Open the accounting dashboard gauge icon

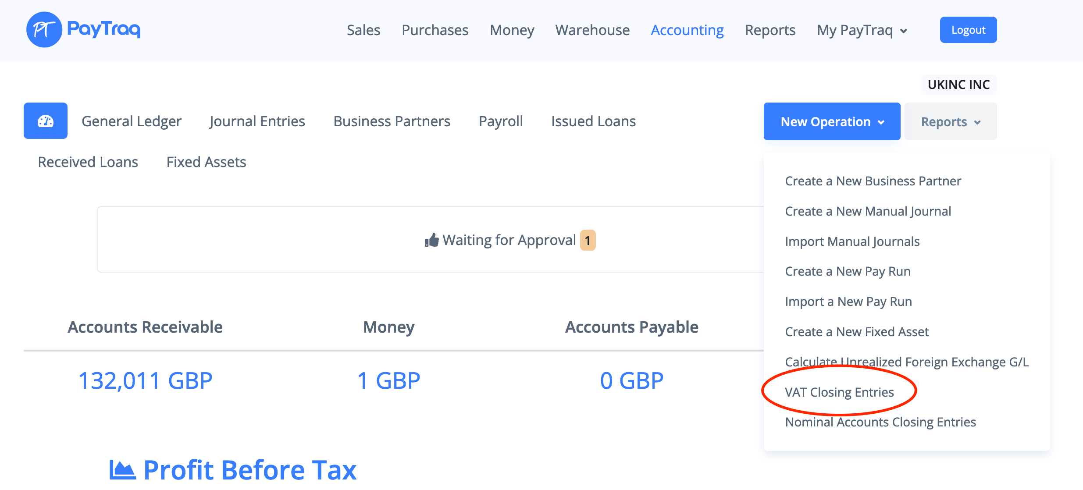click(46, 121)
